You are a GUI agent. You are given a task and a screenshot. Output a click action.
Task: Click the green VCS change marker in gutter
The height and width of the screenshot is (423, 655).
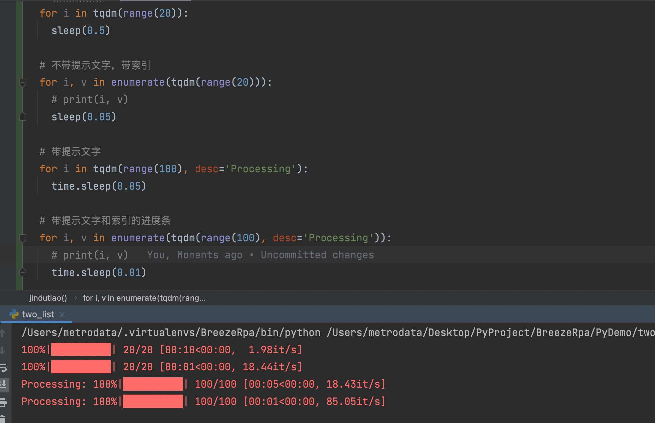pyautogui.click(x=19, y=150)
